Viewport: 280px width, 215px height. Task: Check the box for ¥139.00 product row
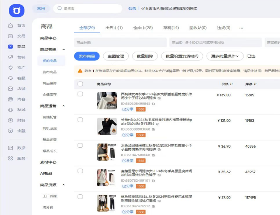click(x=80, y=94)
